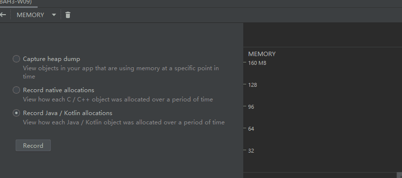Screen dimensions: 402x178
Task: Click the 32 axis tick label
Action: coord(251,151)
